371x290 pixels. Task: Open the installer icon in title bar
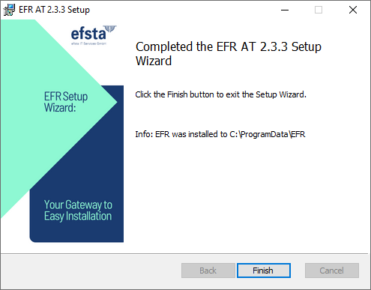9,10
